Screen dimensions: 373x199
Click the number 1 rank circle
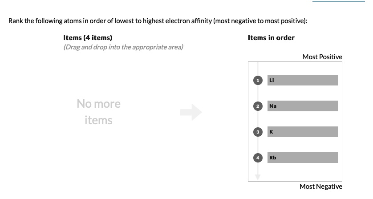[258, 80]
